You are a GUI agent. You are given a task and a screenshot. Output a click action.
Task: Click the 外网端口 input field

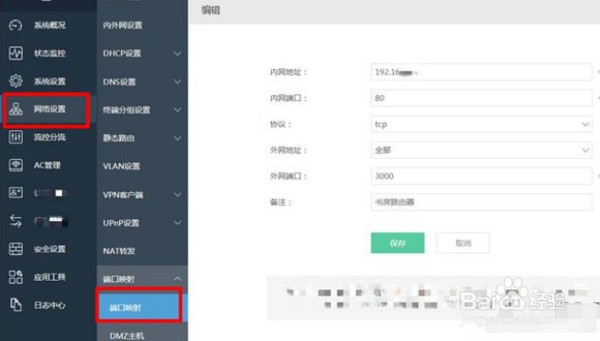coord(482,176)
